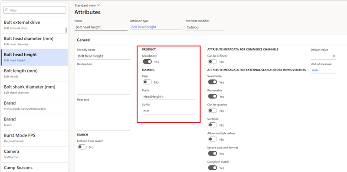Select Bolt shank diameter (mm) item
The image size is (347, 172).
(35, 89)
